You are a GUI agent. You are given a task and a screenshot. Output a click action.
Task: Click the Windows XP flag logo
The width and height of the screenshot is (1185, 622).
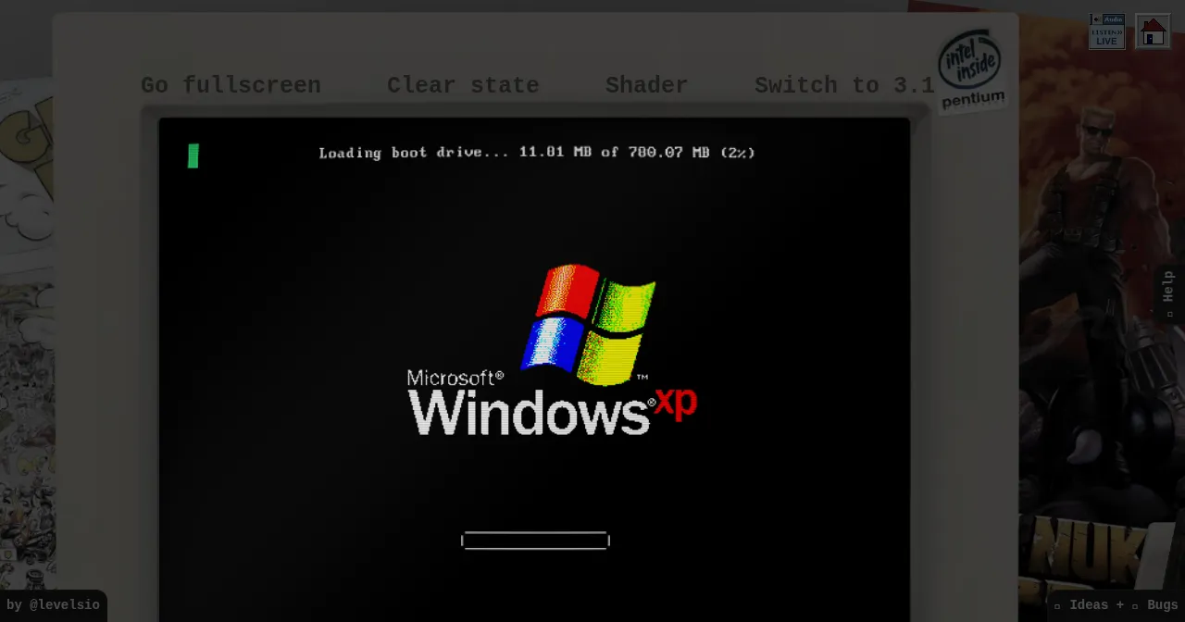(x=589, y=324)
